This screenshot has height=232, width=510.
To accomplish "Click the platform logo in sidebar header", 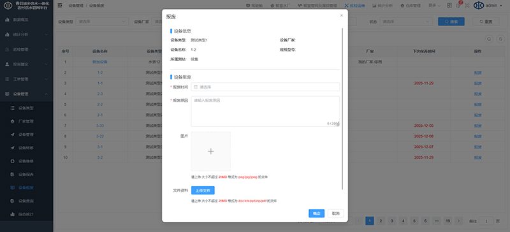I will click(x=8, y=6).
